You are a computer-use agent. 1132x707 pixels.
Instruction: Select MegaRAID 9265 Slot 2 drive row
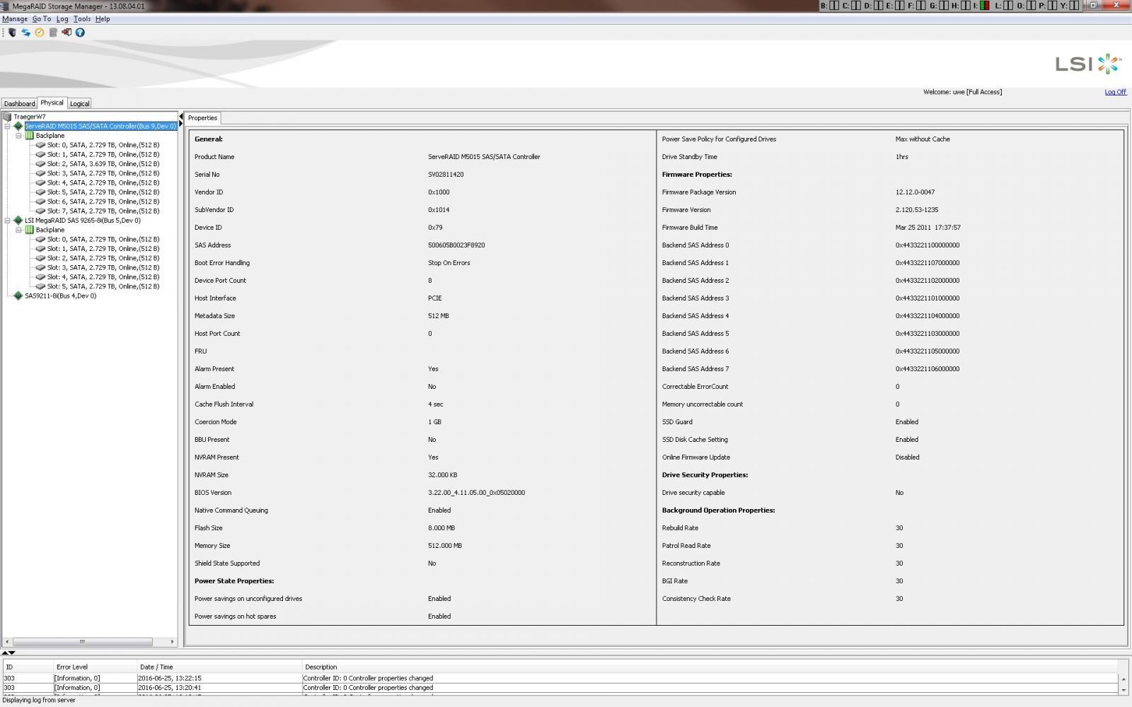pos(103,258)
